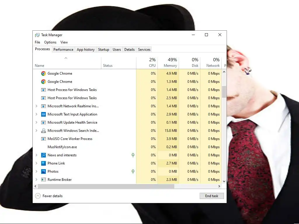299x224 pixels.
Task: Click the Runtime Broker process icon
Action: point(44,180)
